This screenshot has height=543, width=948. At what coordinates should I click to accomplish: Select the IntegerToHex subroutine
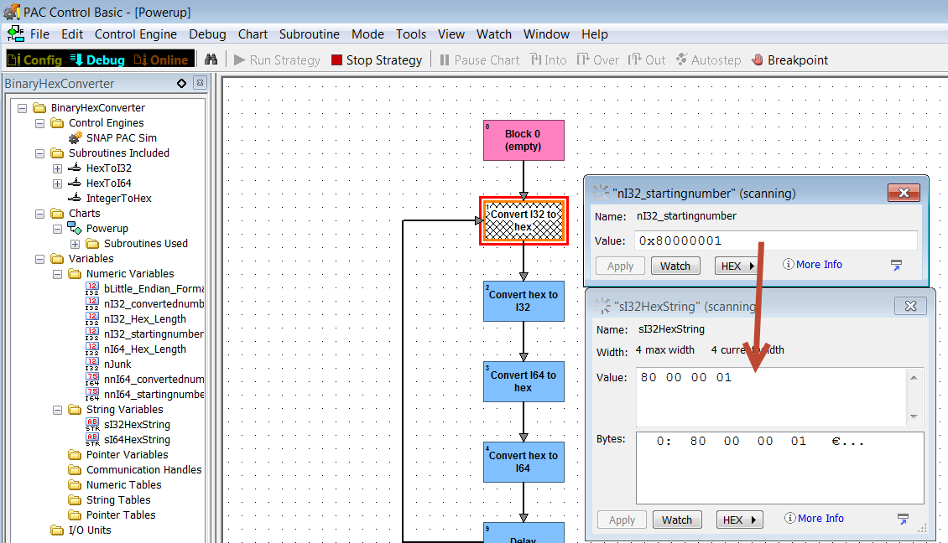(118, 198)
